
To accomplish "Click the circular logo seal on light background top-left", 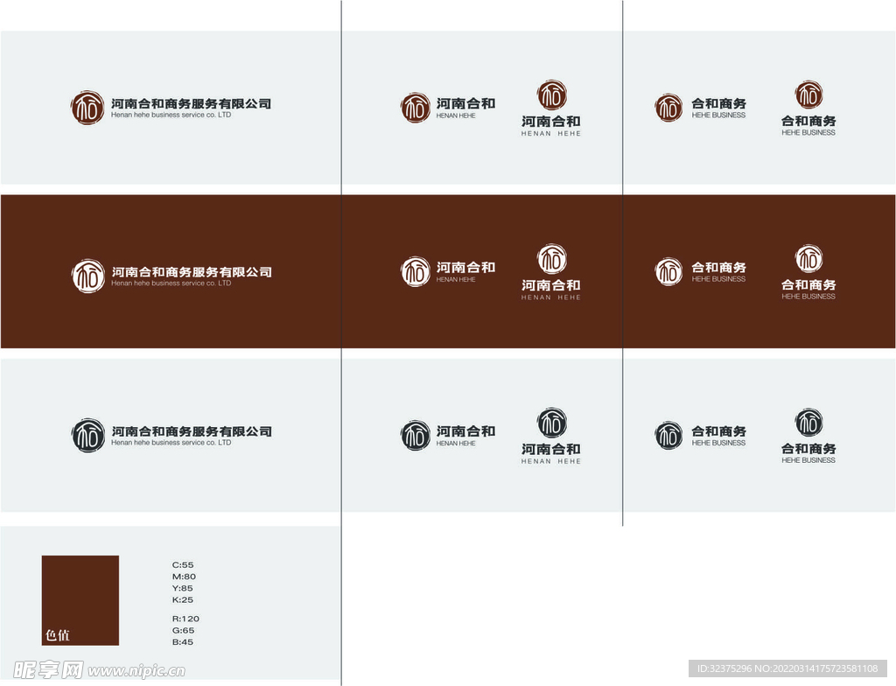I will click(88, 107).
